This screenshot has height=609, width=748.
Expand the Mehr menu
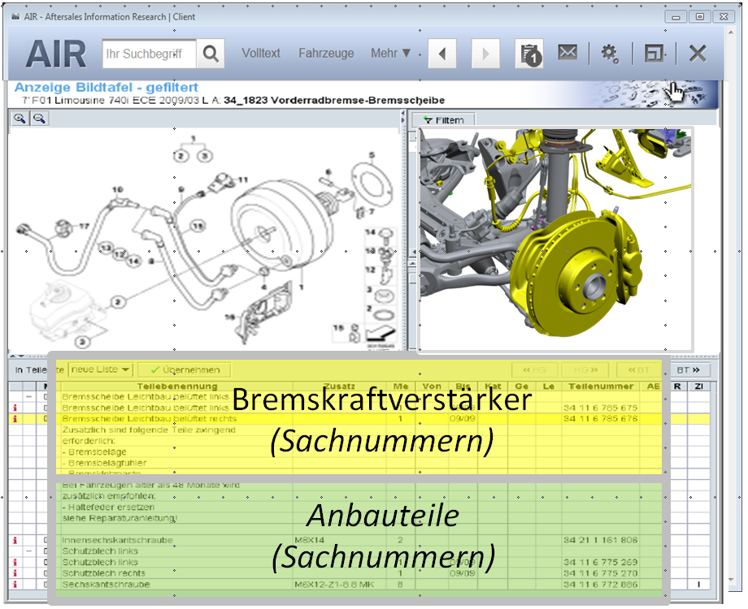[x=391, y=54]
